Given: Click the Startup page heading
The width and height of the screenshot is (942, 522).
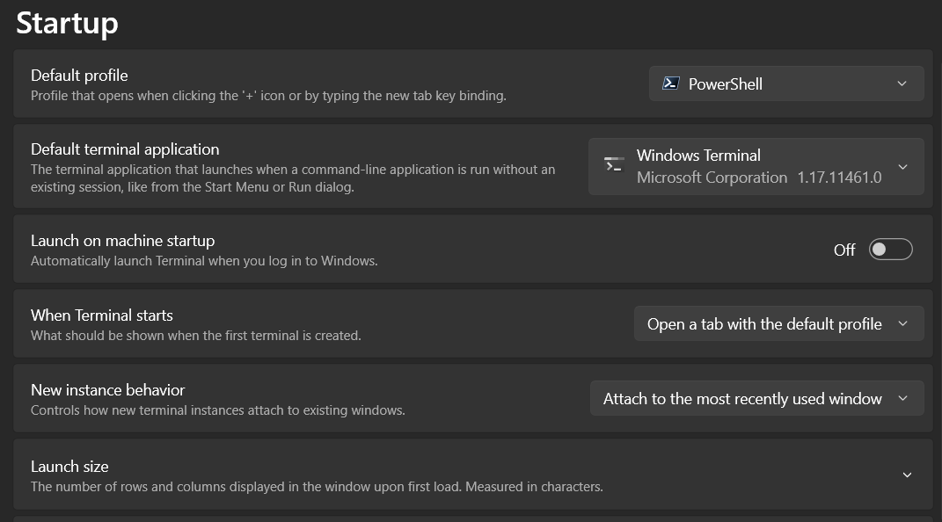Looking at the screenshot, I should click(x=67, y=23).
